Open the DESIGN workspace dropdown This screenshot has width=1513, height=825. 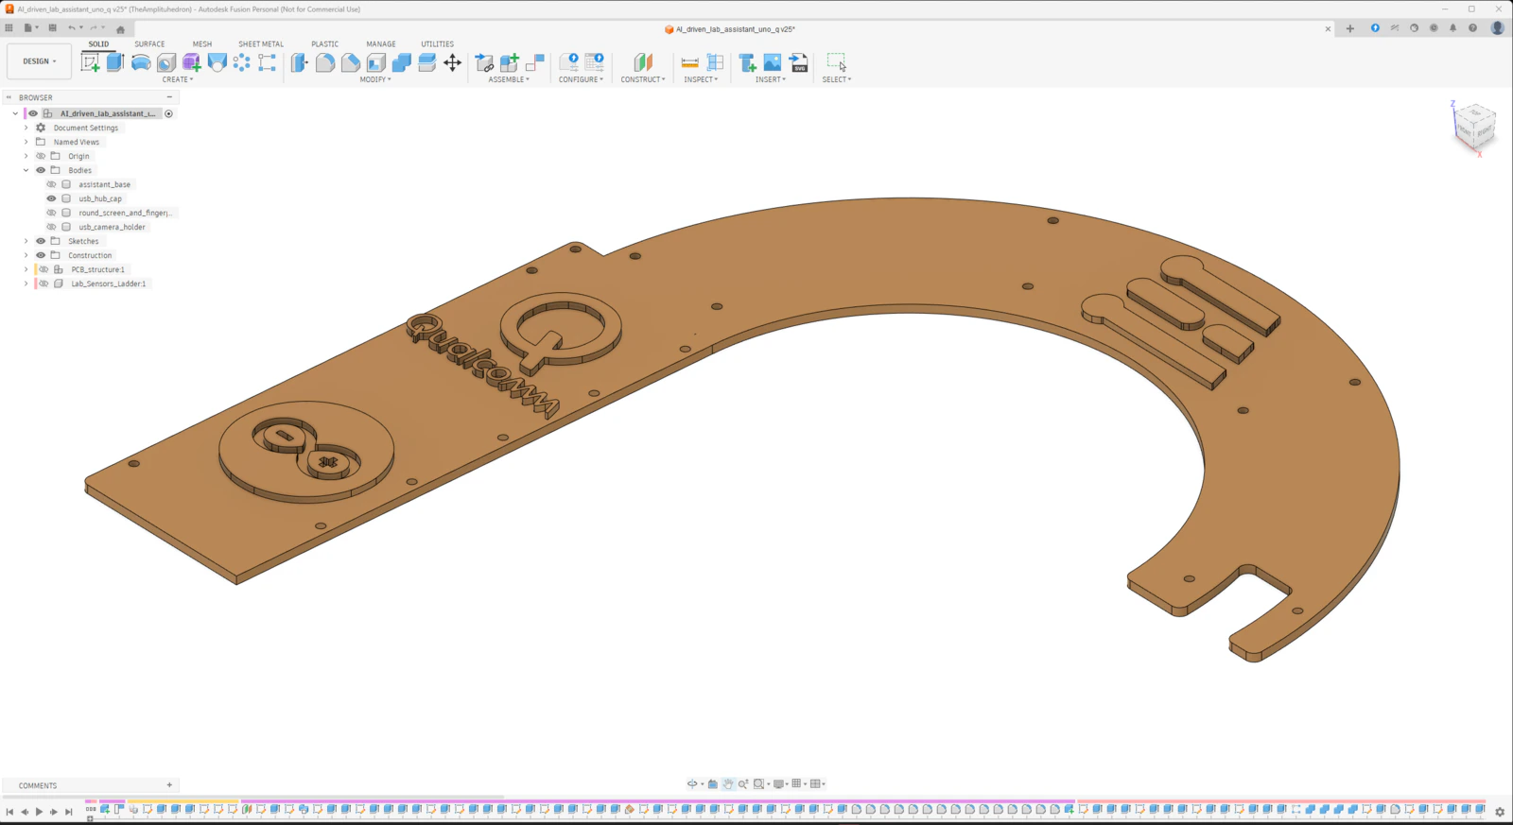tap(39, 61)
